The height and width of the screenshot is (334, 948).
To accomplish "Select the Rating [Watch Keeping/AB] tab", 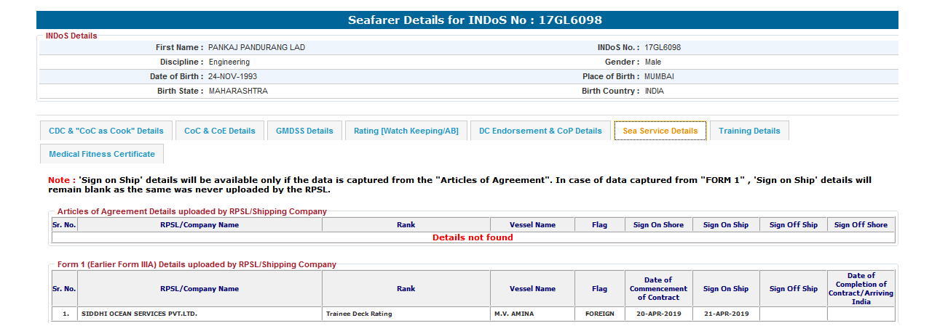I will [406, 131].
